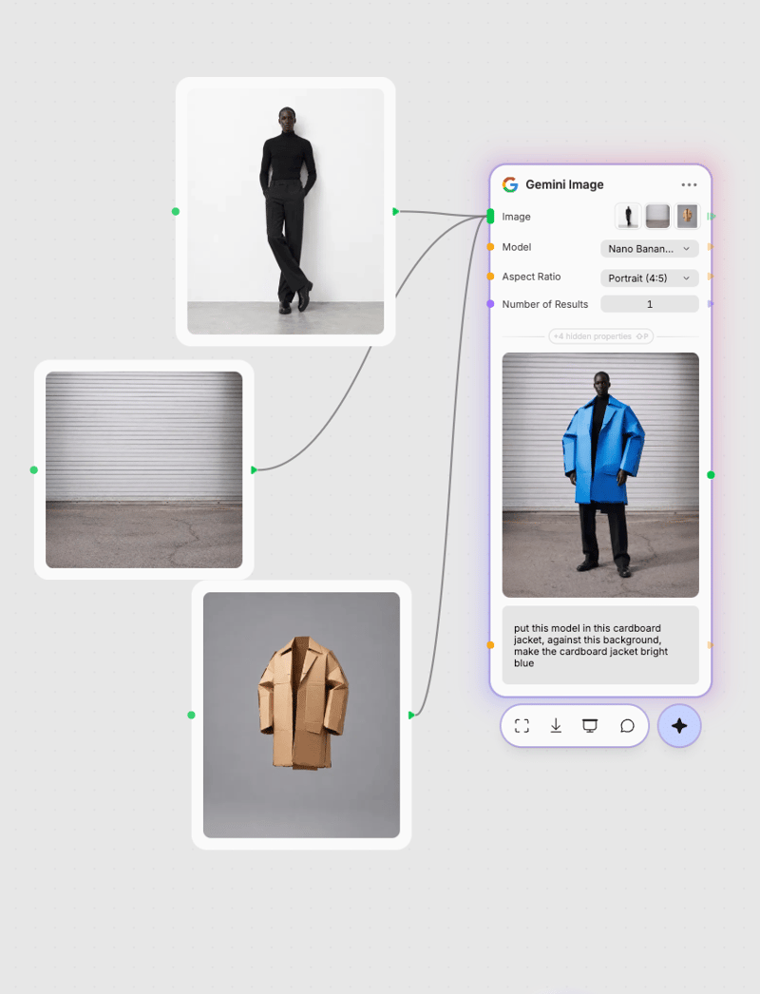This screenshot has height=994, width=760.
Task: Open the presentation monitor icon in node toolbar
Action: point(590,726)
